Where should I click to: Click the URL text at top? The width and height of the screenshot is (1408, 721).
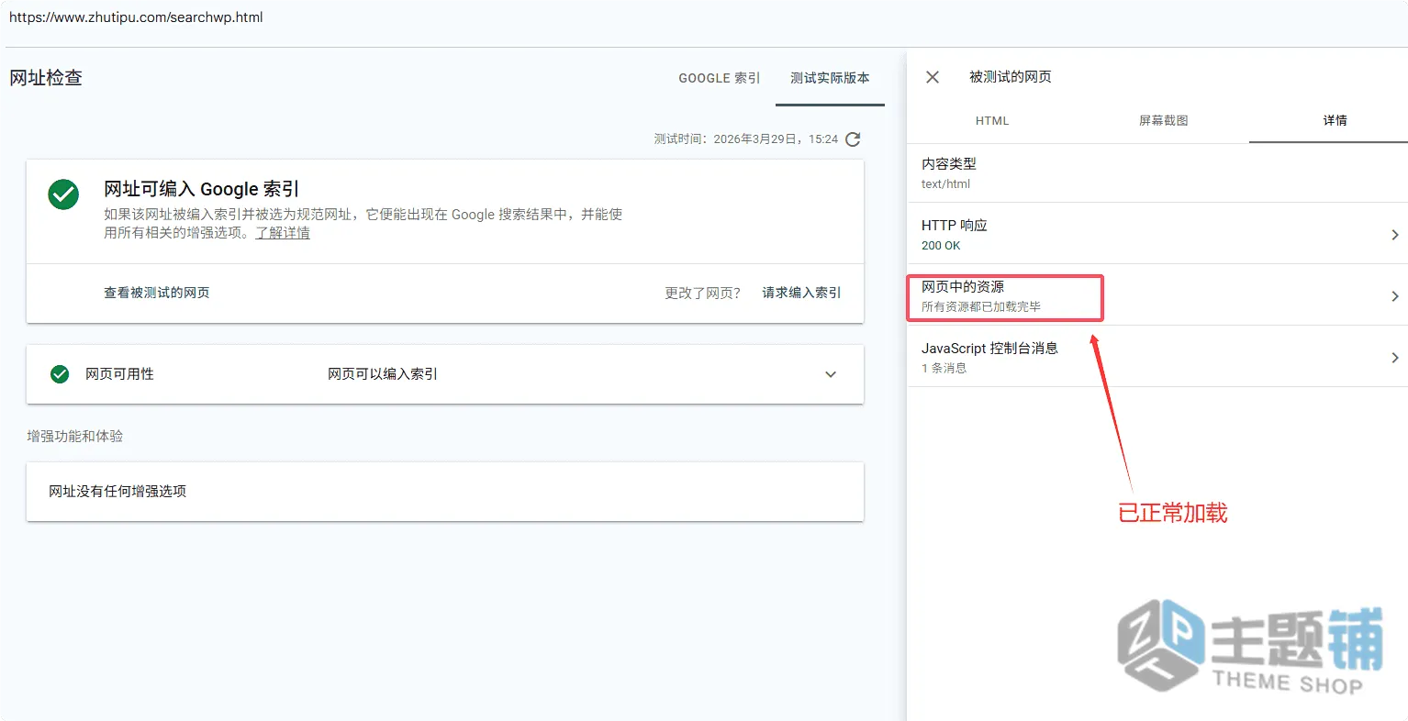coord(136,17)
